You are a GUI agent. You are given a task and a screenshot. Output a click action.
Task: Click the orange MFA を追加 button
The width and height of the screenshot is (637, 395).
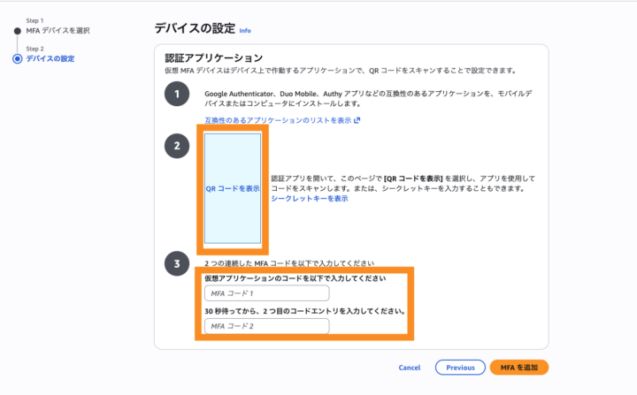[x=519, y=368]
